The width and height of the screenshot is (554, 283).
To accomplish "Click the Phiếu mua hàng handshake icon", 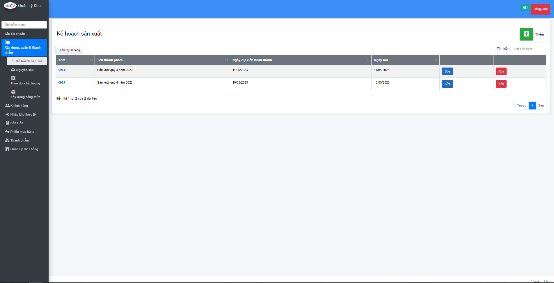I will click(x=7, y=132).
